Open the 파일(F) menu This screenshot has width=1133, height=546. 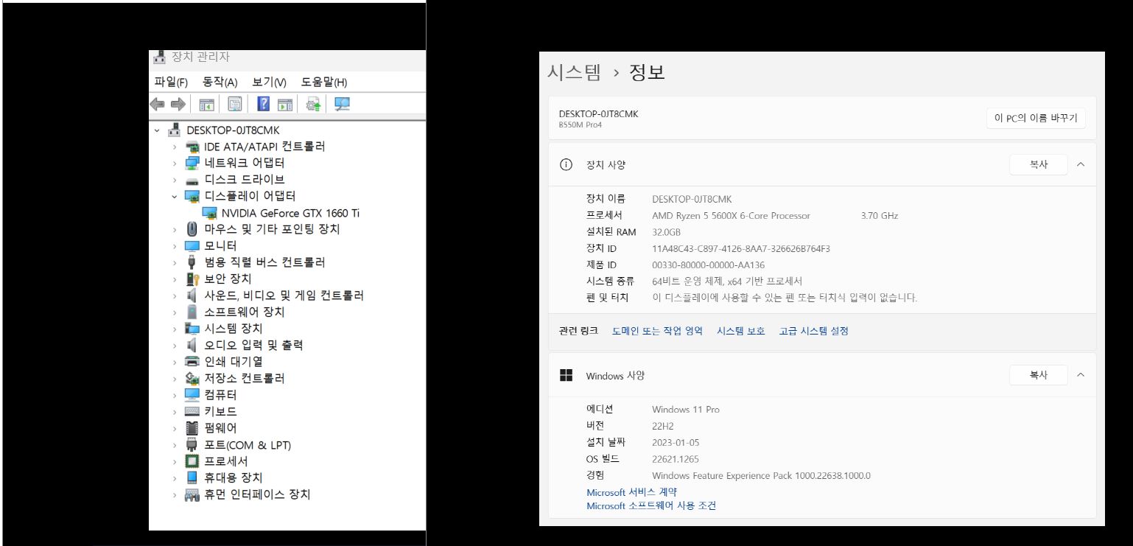click(171, 82)
